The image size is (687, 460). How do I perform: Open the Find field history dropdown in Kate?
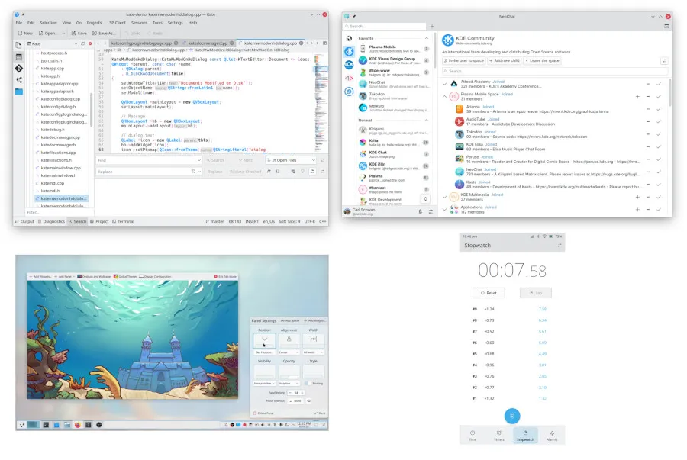198,160
